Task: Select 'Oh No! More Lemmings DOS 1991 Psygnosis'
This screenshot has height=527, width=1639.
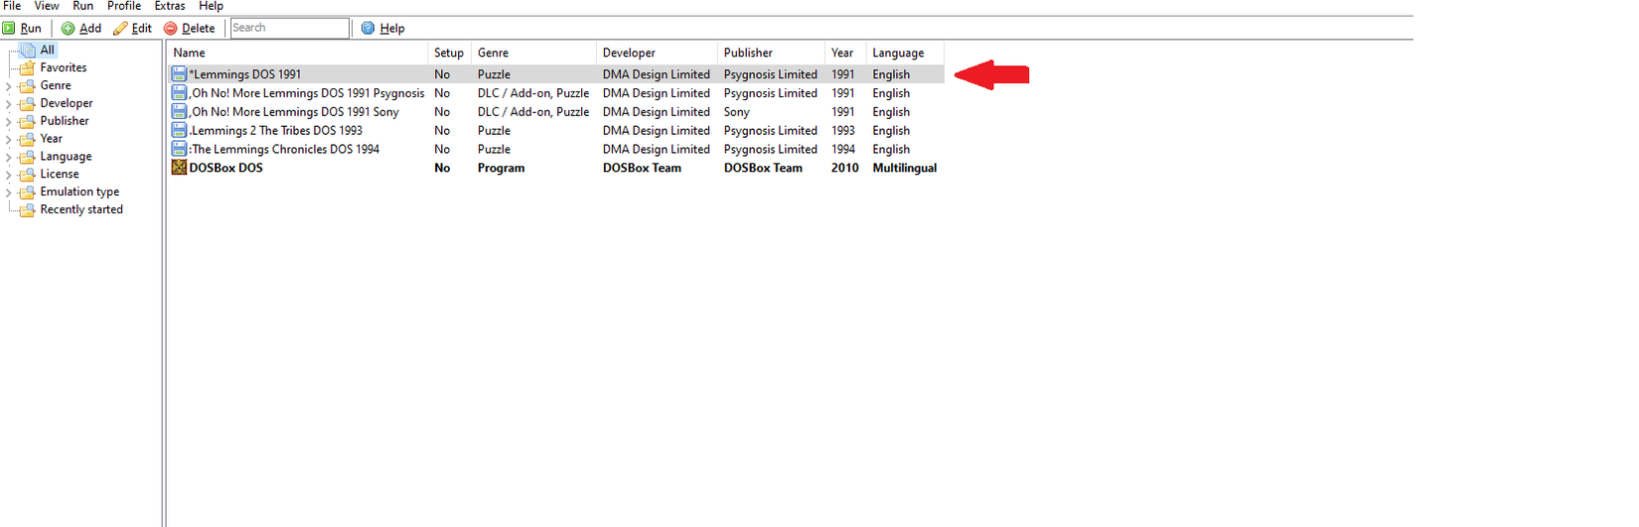Action: [x=307, y=93]
